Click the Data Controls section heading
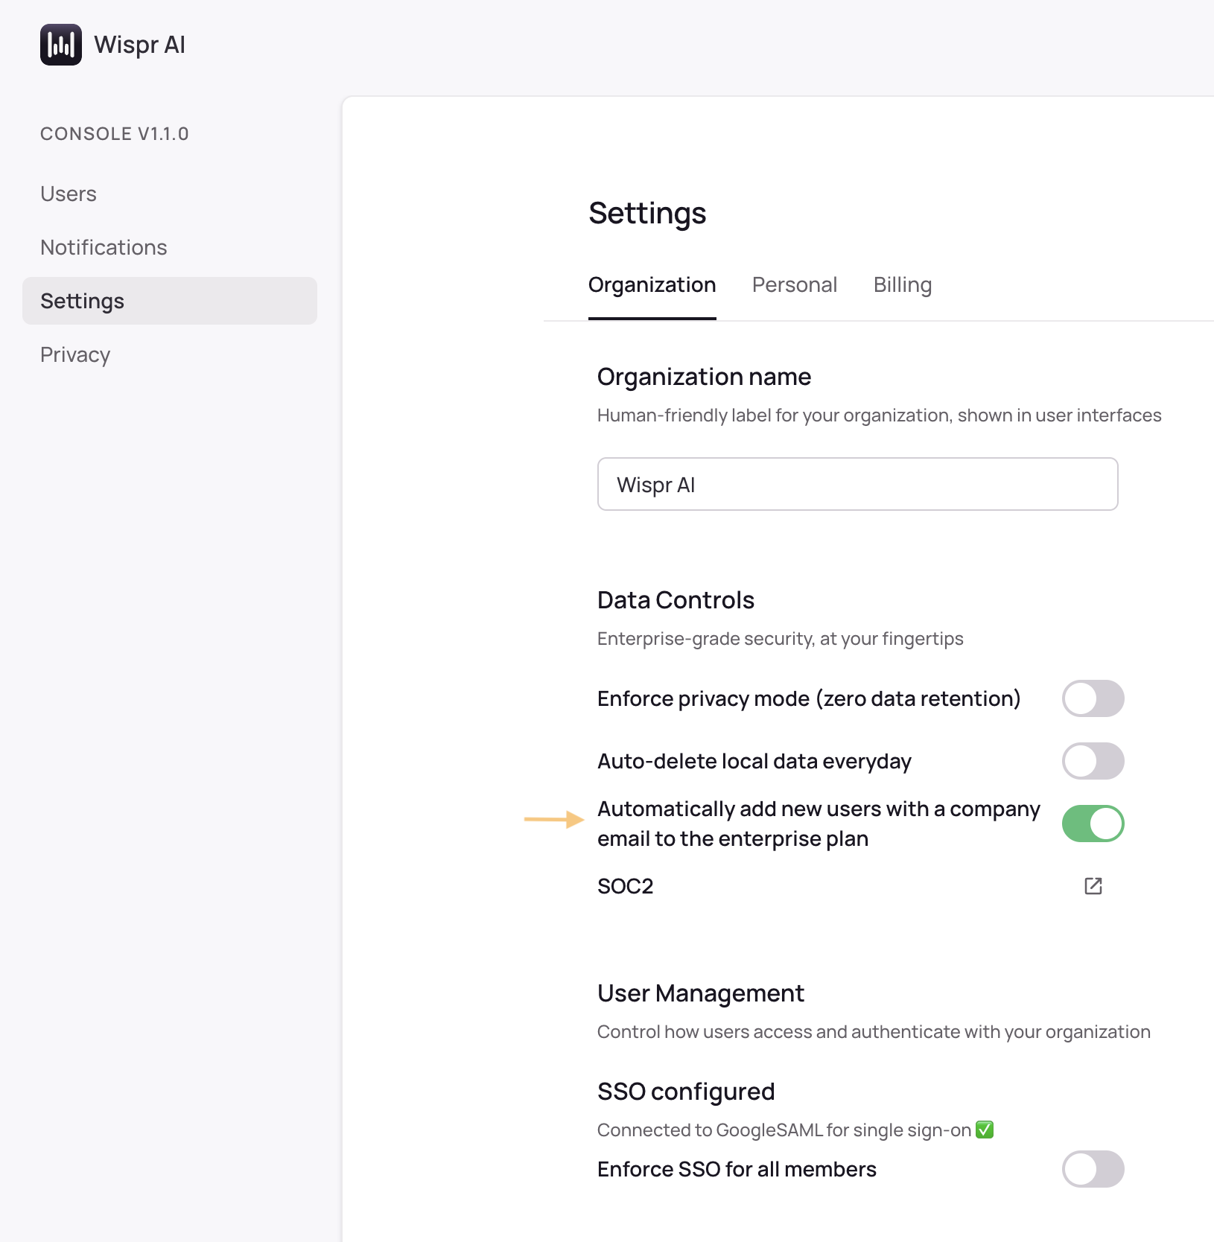The image size is (1214, 1242). [x=675, y=599]
